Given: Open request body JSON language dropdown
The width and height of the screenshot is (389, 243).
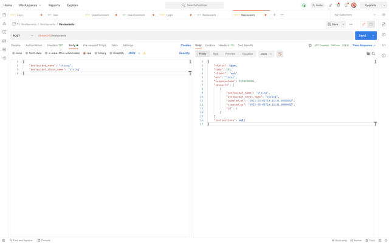Looking at the screenshot, I should pyautogui.click(x=134, y=53).
